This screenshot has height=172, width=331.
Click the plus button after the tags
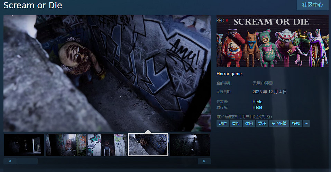[306, 124]
